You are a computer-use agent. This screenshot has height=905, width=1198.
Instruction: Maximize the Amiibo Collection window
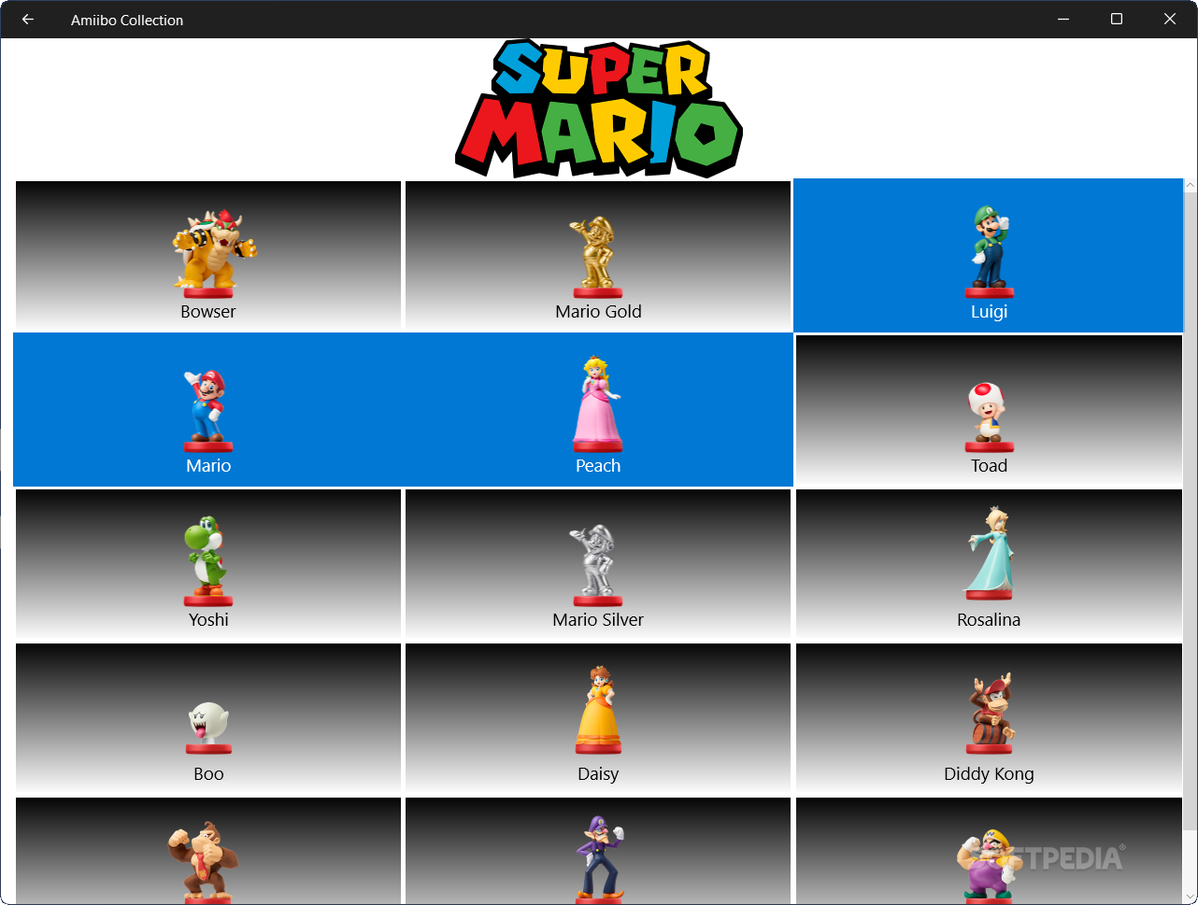[x=1117, y=20]
